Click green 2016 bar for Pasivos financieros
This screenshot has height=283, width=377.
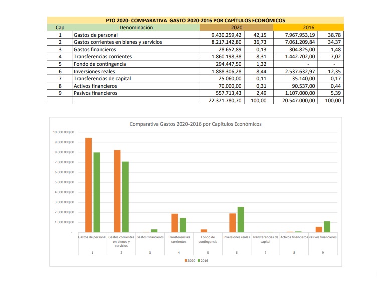[326, 227]
